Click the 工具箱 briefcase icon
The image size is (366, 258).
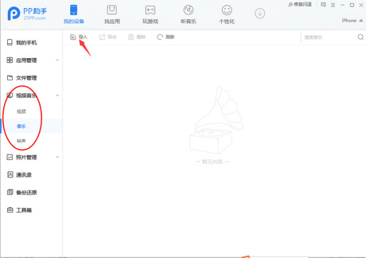click(x=10, y=210)
